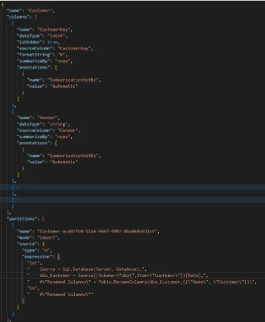Click the Table.RenameColumns expression line
Image resolution: width=265 pixels, height=322 pixels.
point(142,282)
